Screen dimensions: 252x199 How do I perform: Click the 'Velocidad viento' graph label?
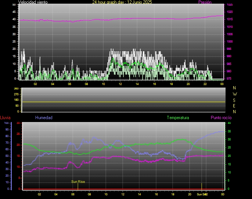pos(33,2)
